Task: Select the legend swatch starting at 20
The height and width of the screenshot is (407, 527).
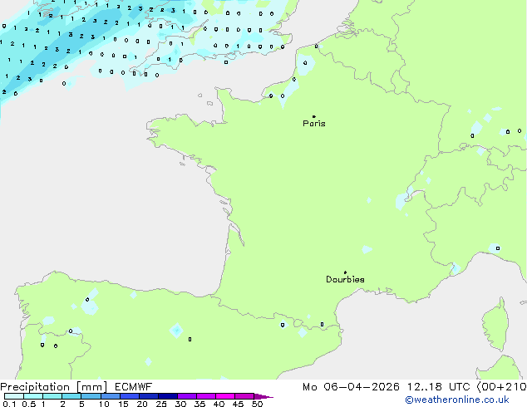Action: click(149, 396)
